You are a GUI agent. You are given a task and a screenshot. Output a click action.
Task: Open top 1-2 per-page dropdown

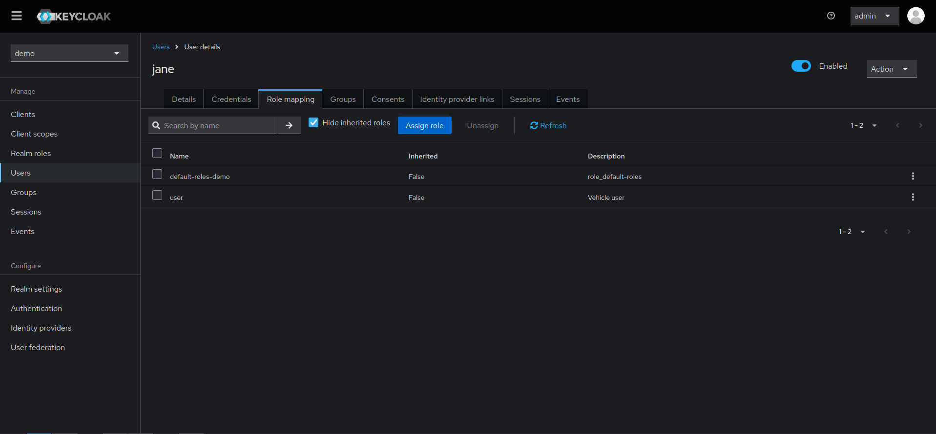pyautogui.click(x=864, y=125)
